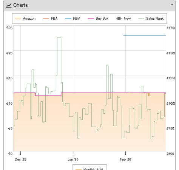Viewport: 179px width, 170px height.
Task: Click the €20 price axis label
Action: tap(9, 53)
